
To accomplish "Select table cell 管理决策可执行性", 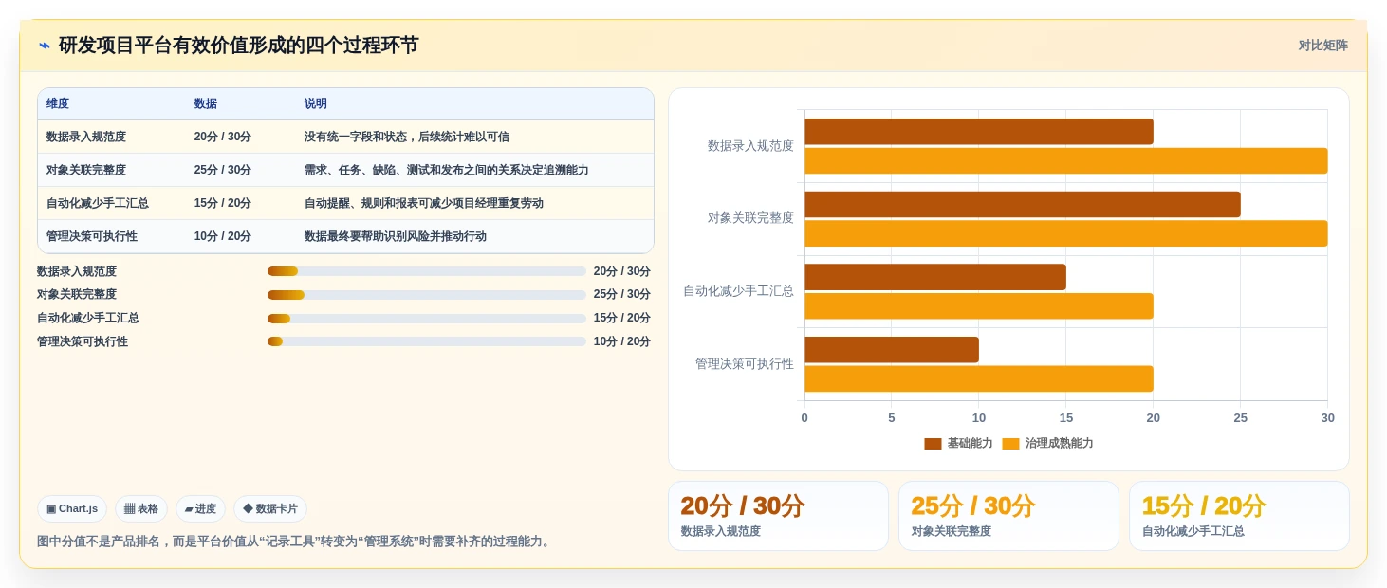I will click(92, 236).
